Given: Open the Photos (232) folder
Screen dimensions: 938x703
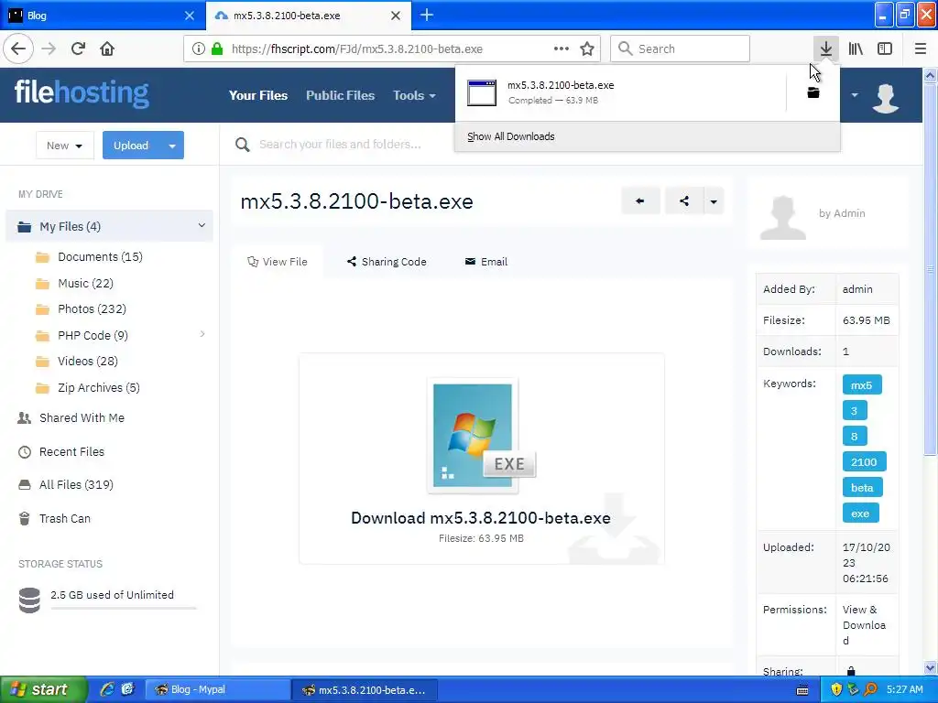Looking at the screenshot, I should (81, 309).
